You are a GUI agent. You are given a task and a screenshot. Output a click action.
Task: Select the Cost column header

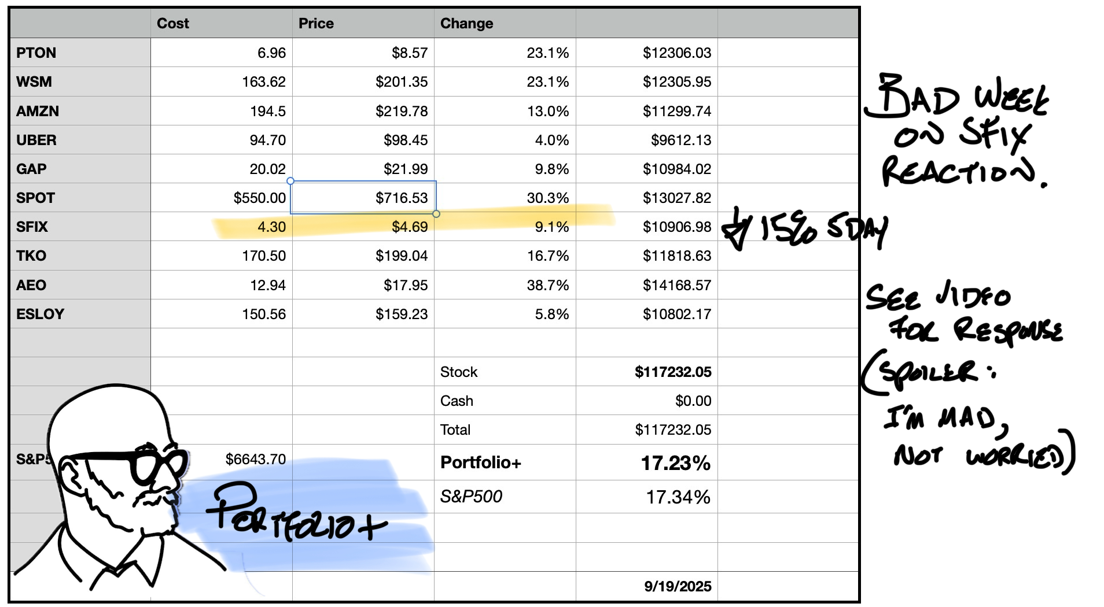(173, 24)
